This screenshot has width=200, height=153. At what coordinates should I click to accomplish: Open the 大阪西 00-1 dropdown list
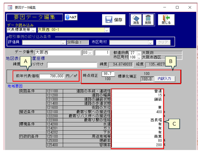pos(107,30)
